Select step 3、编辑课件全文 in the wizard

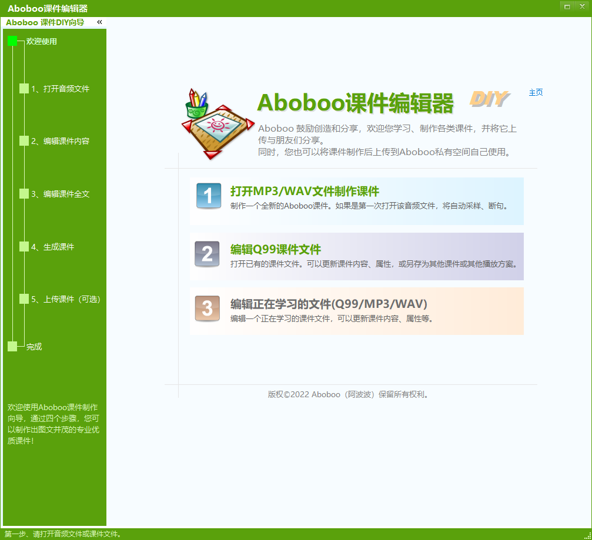tap(60, 194)
